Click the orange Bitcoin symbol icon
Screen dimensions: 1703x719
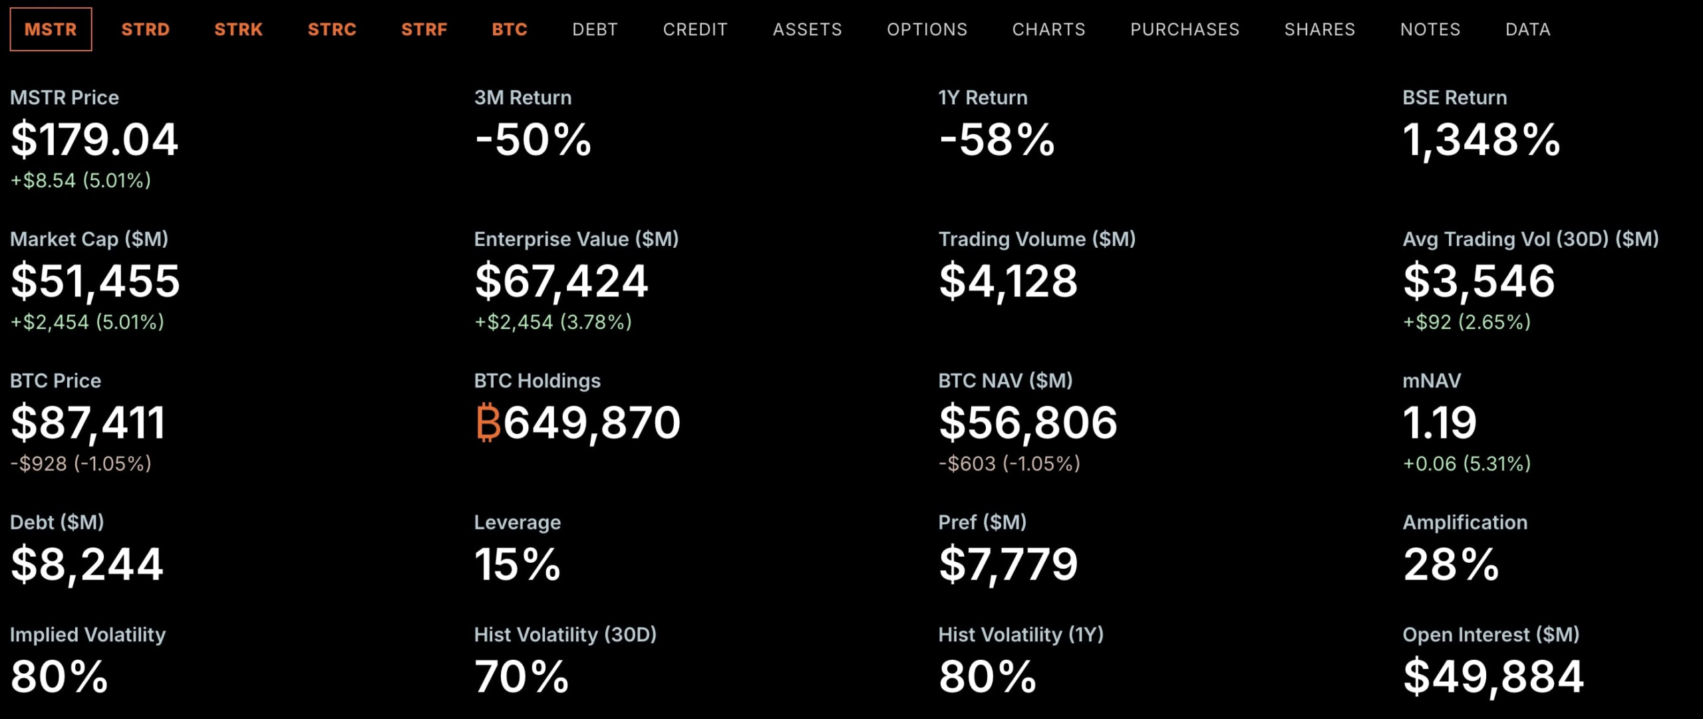[x=488, y=423]
